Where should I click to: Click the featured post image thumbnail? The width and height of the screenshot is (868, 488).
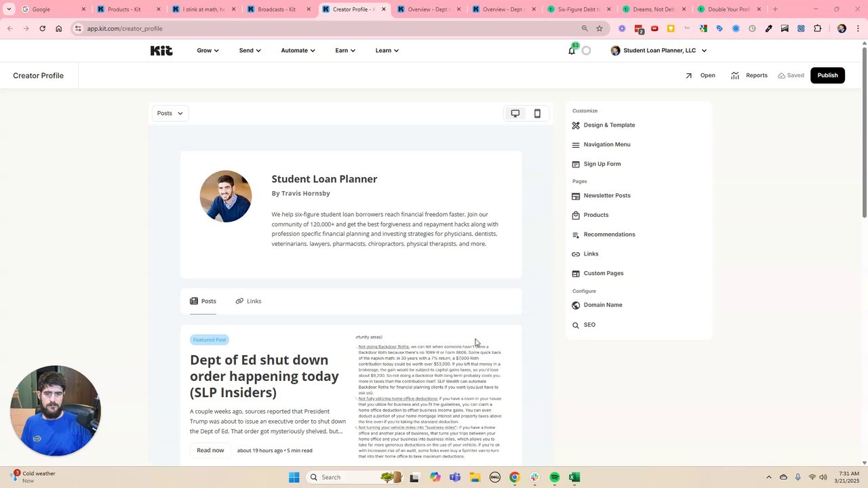(429, 397)
